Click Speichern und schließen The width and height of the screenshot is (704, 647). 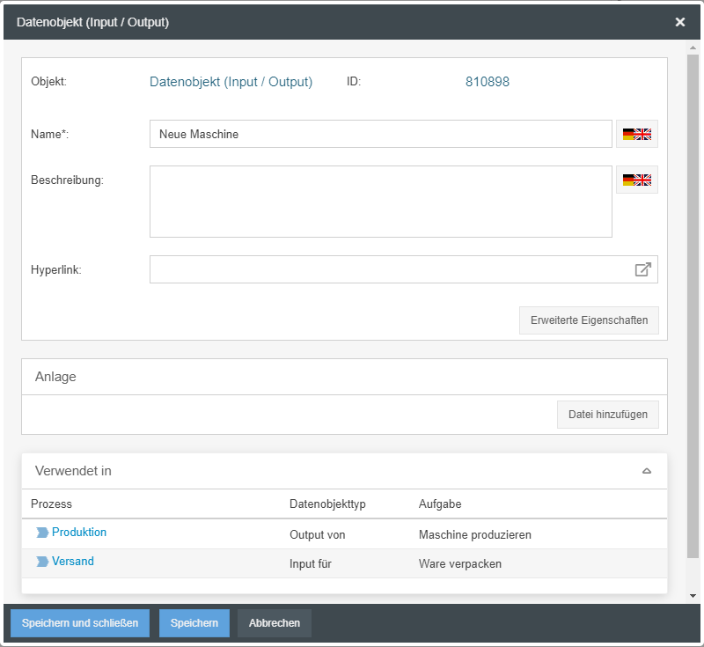point(80,623)
